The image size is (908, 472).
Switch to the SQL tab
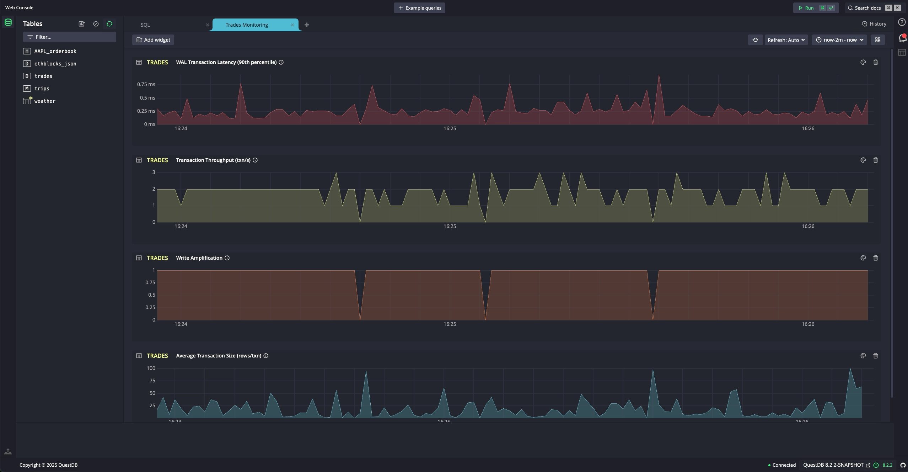(x=145, y=25)
